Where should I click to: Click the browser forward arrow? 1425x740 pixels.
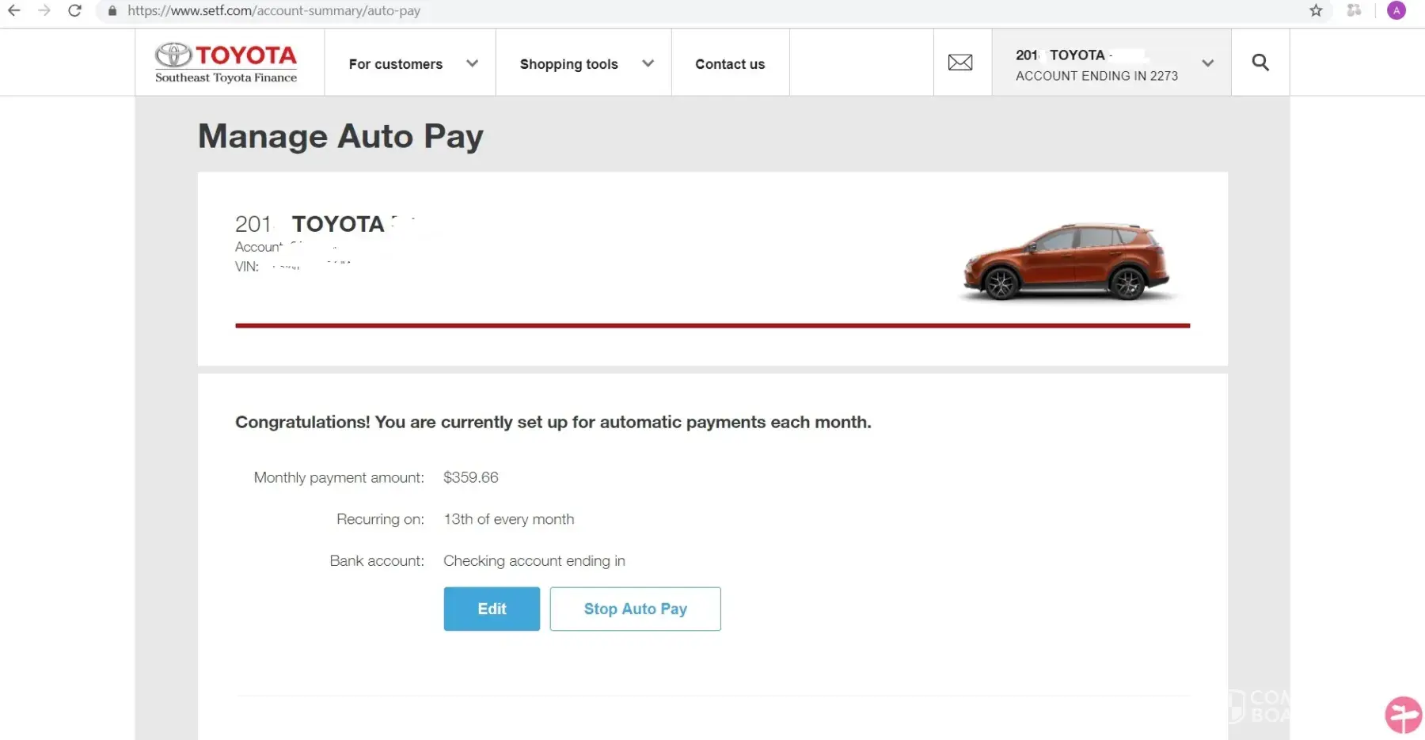[x=44, y=11]
